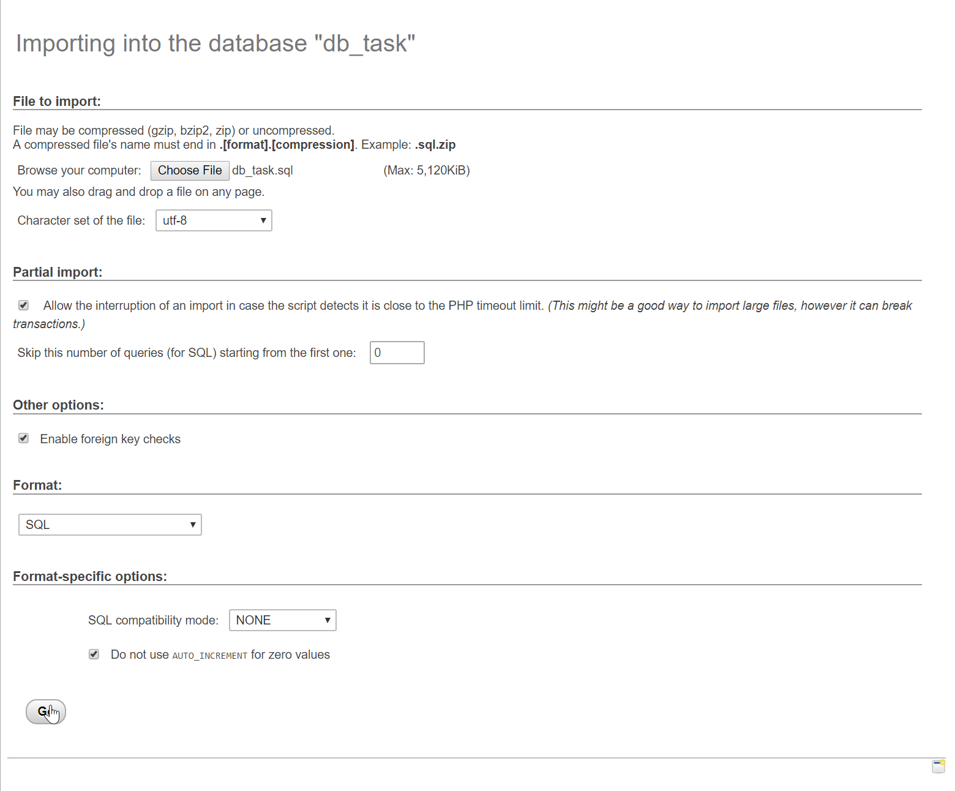This screenshot has height=791, width=955.
Task: Click the skip number of queries field
Action: click(397, 353)
